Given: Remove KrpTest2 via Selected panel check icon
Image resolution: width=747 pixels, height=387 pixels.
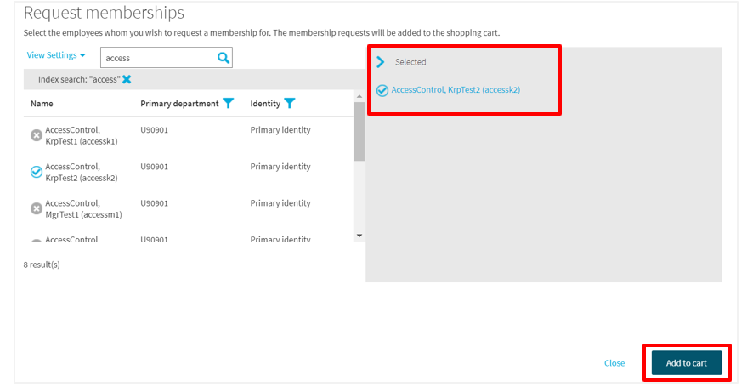Looking at the screenshot, I should (x=382, y=90).
